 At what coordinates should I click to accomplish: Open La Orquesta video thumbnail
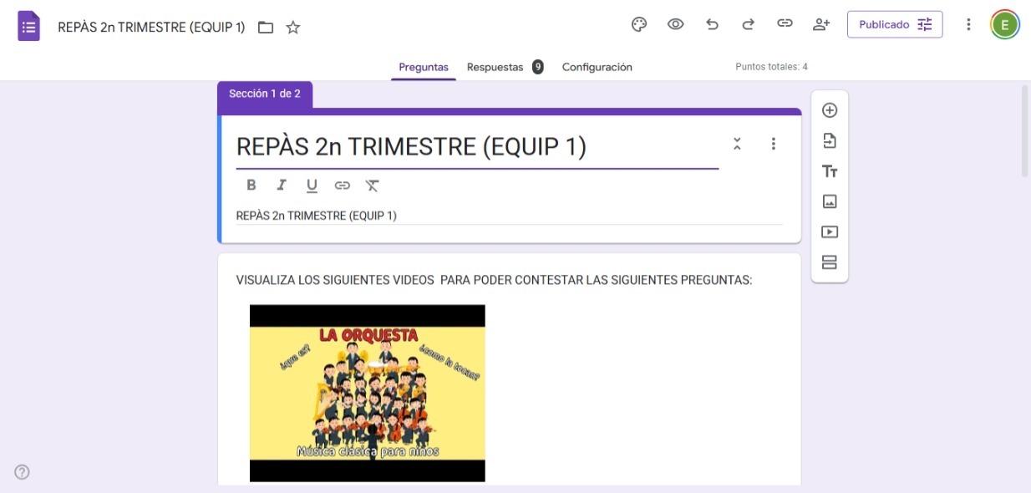click(x=367, y=393)
